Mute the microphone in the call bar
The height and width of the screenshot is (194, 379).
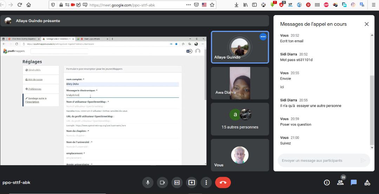tap(148, 183)
